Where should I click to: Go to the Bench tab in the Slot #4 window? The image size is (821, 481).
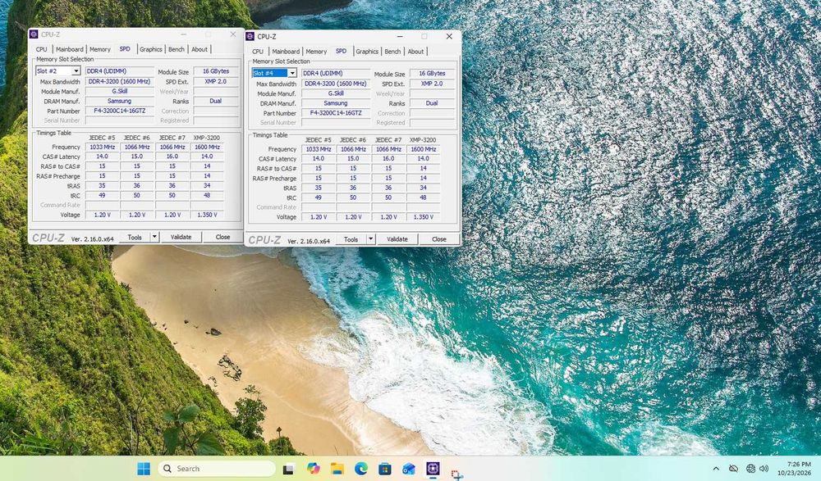pos(392,52)
